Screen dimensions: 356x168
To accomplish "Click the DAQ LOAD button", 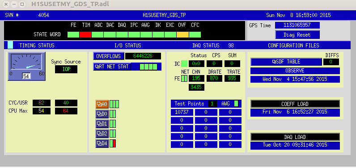I will (295, 137).
